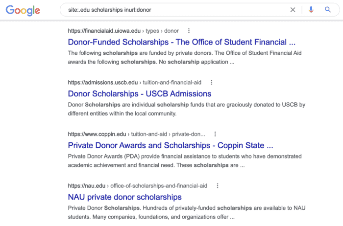Click the USCB result description snippet
The width and height of the screenshot is (343, 226).
point(186,109)
